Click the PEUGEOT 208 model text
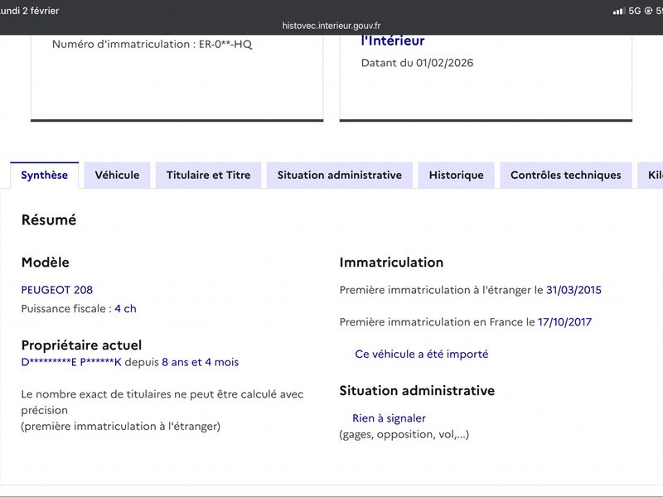663x497 pixels. click(57, 290)
